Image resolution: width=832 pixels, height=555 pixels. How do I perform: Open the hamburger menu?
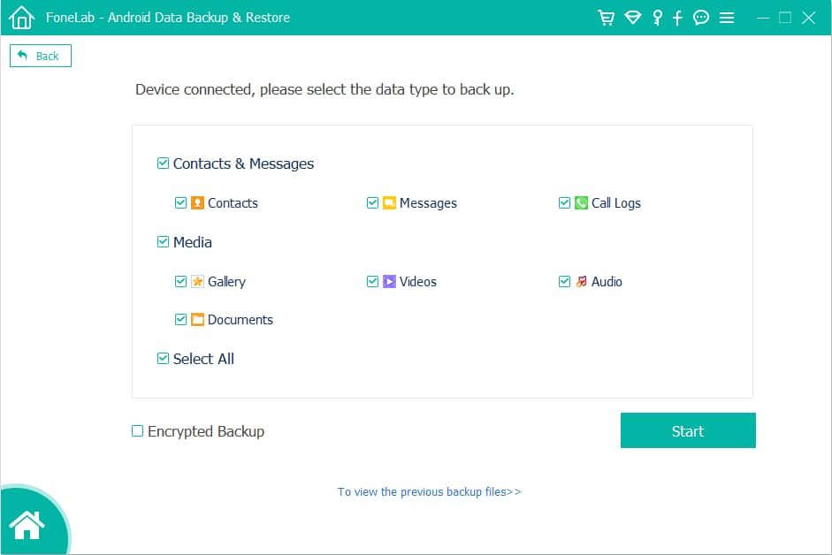tap(727, 17)
